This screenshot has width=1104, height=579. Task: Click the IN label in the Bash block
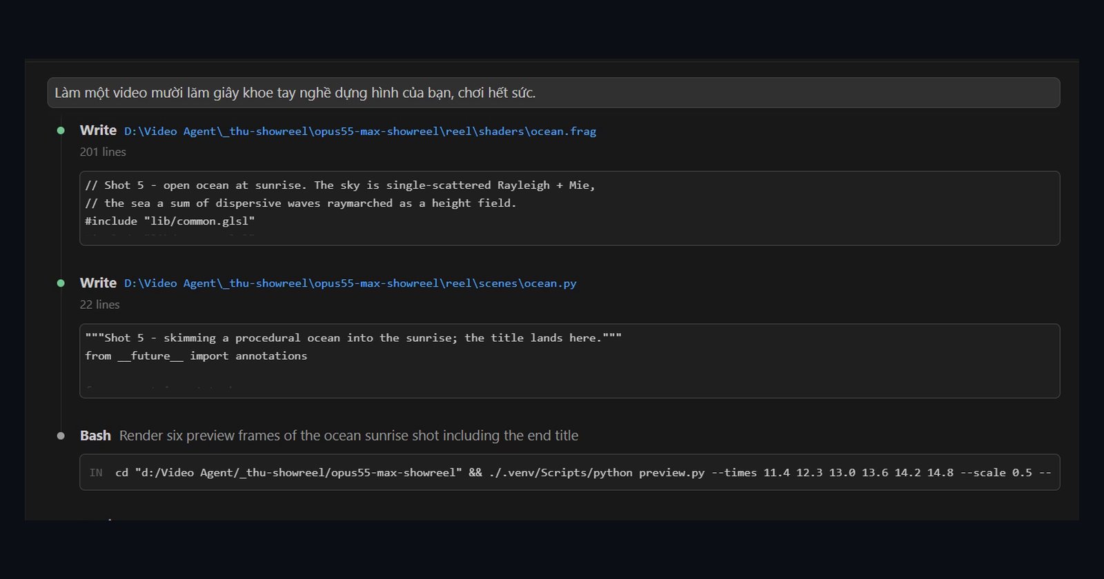tap(96, 473)
